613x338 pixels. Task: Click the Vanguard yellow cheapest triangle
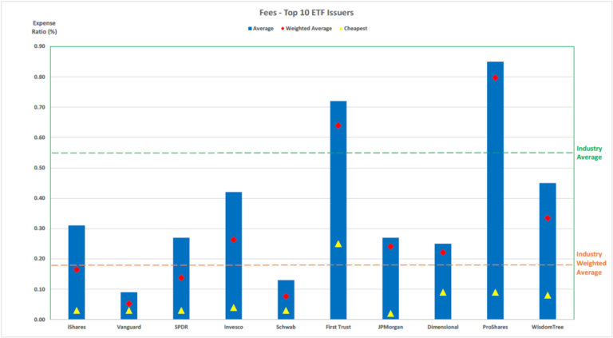pyautogui.click(x=129, y=311)
